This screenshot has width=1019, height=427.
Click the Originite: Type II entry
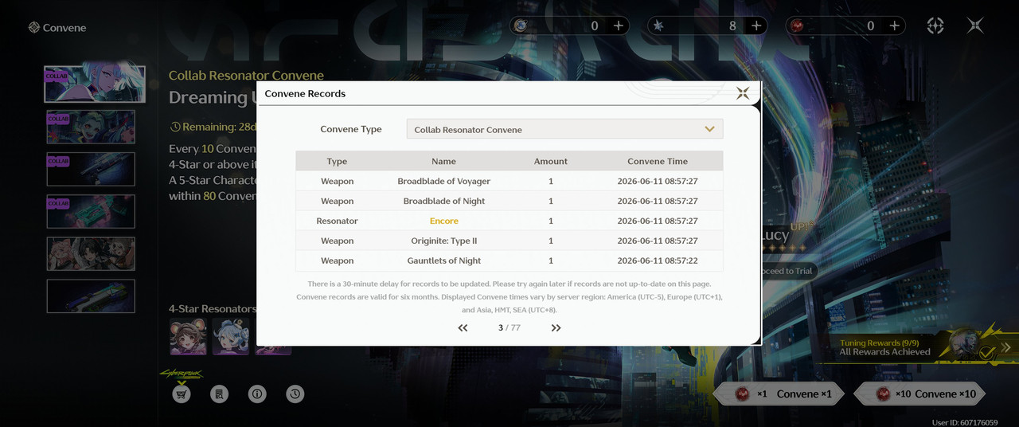pos(444,241)
